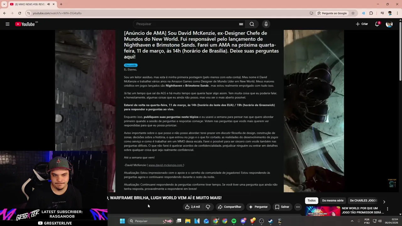Select the Da mesma série chip
The image size is (402, 226).
tap(333, 201)
